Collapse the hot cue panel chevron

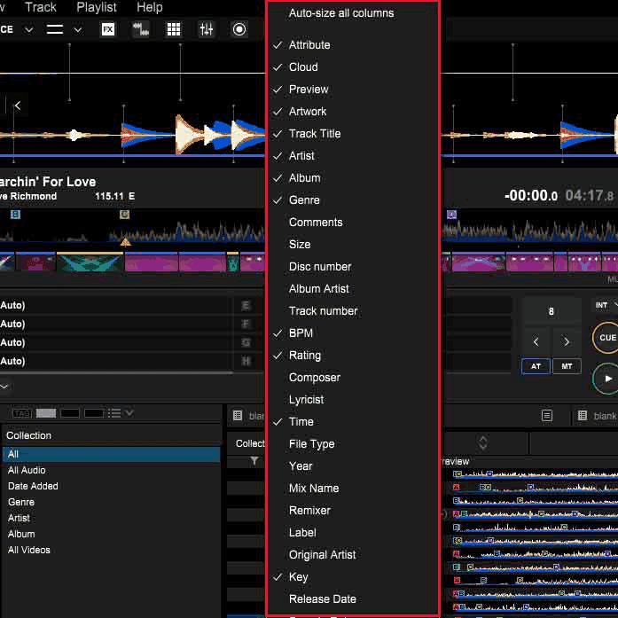point(4,387)
